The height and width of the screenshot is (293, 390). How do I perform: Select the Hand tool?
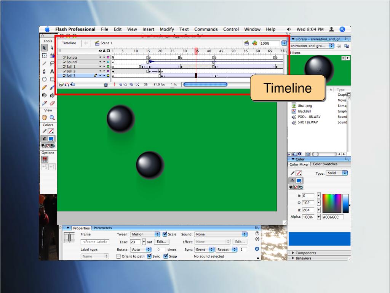point(45,118)
